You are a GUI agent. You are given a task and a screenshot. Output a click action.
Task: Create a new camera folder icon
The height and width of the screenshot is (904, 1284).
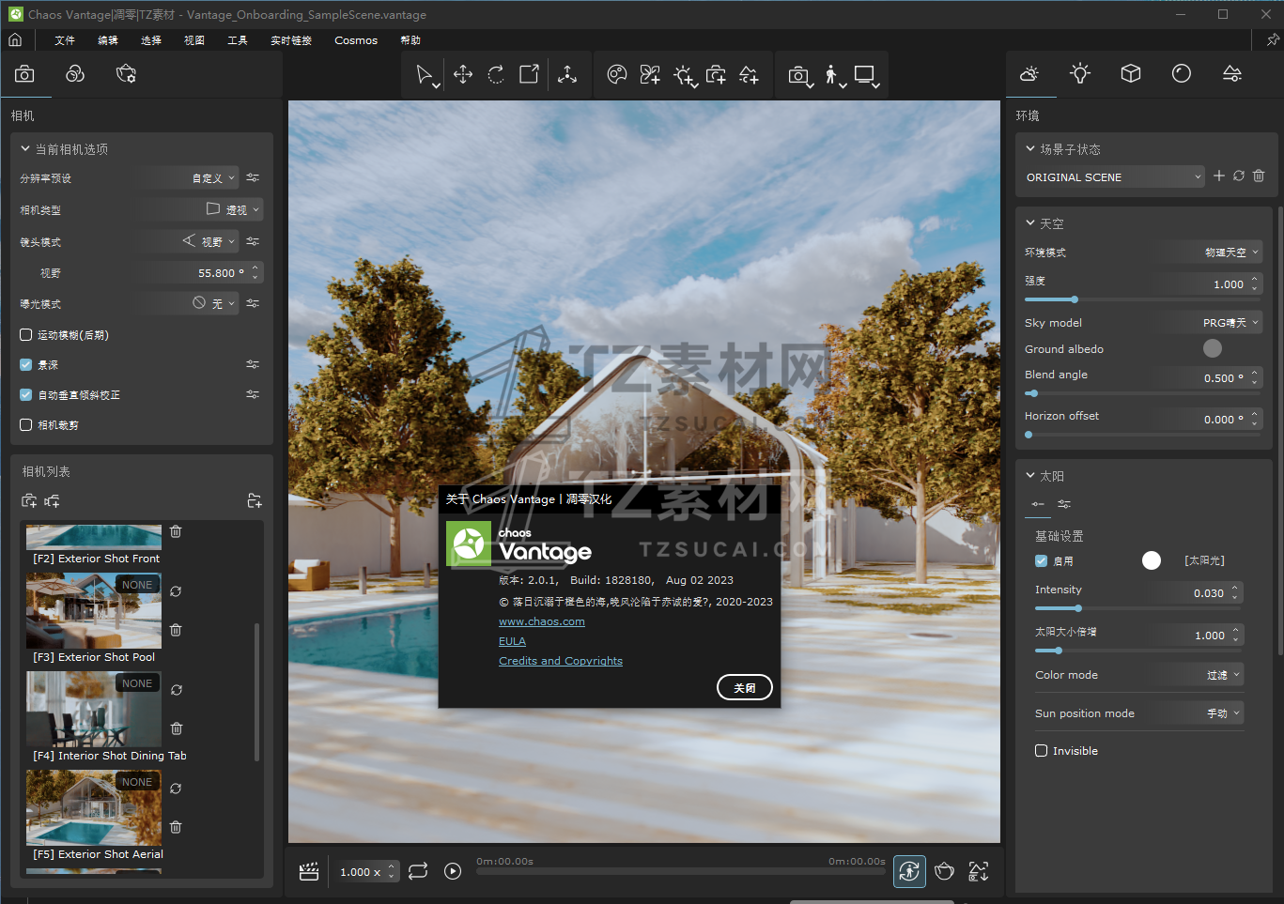(x=255, y=500)
